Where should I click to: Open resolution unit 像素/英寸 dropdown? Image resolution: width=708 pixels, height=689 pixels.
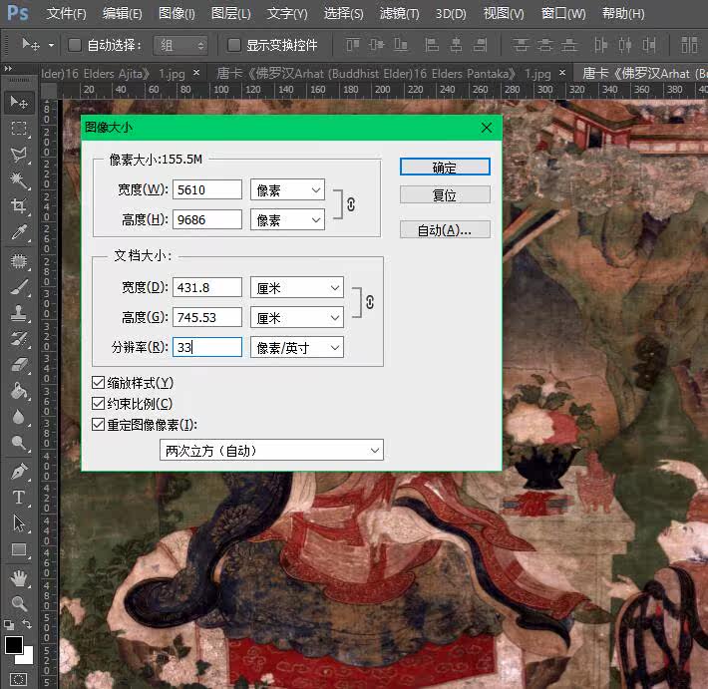pyautogui.click(x=297, y=347)
